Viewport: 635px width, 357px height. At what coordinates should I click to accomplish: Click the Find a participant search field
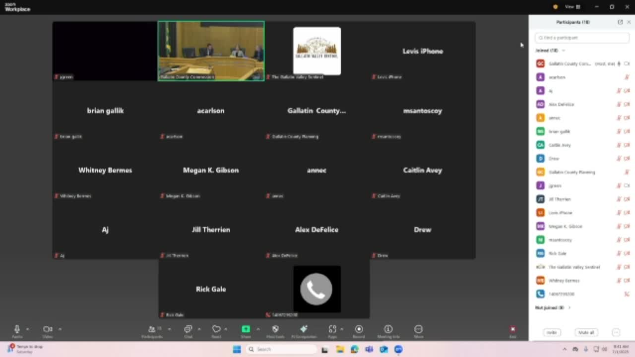[x=581, y=38]
